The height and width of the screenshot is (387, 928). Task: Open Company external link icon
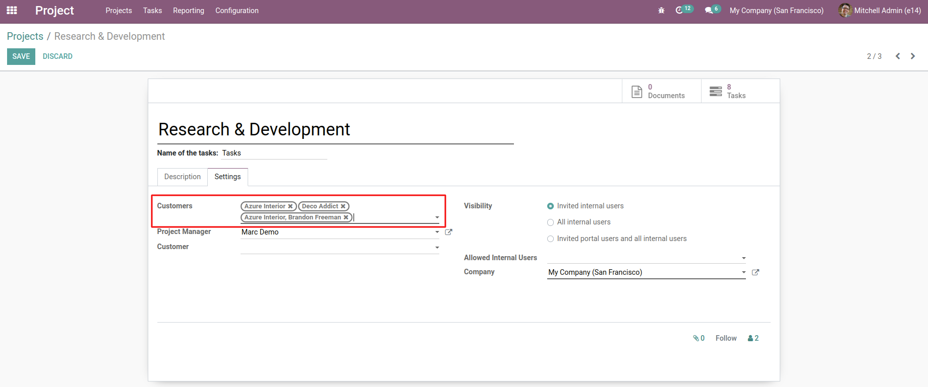[755, 272]
